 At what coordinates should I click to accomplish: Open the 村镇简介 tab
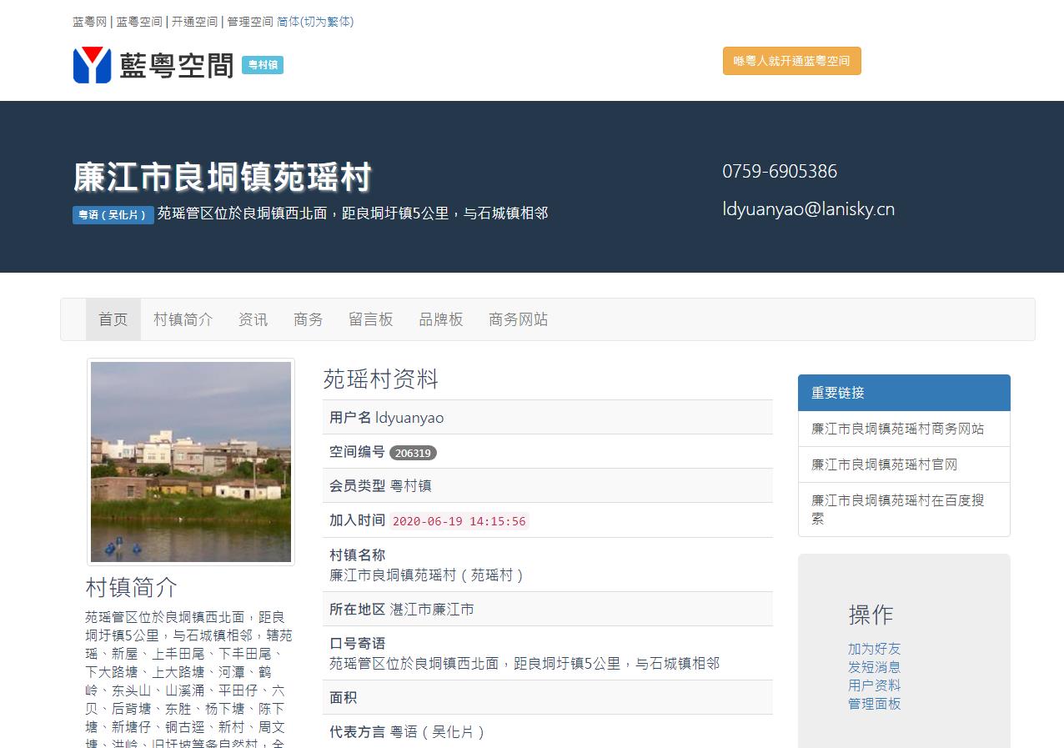(x=183, y=319)
